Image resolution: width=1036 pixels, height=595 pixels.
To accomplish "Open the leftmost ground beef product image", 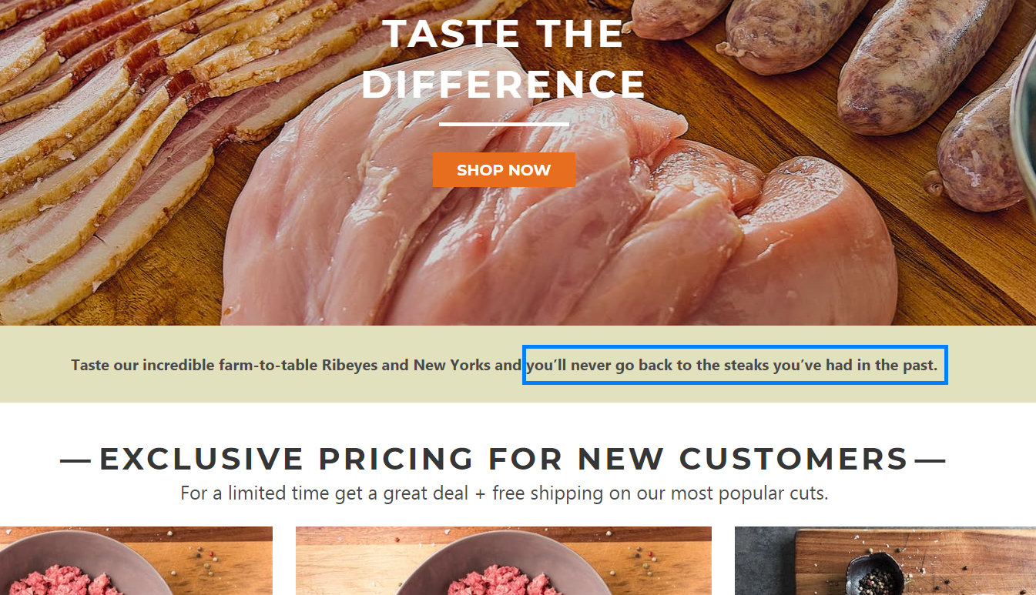I will click(x=136, y=562).
